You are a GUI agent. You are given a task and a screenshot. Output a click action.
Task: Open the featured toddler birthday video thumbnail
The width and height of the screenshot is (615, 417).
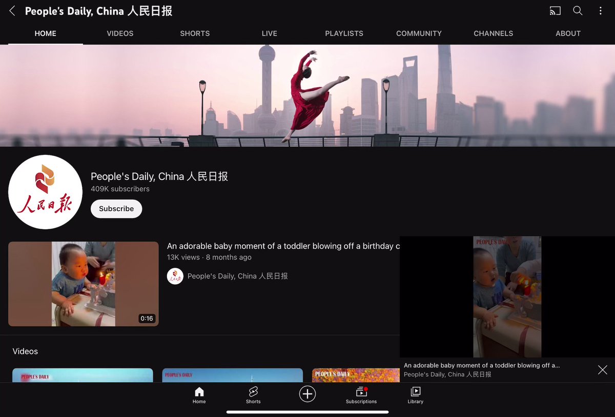click(x=84, y=284)
